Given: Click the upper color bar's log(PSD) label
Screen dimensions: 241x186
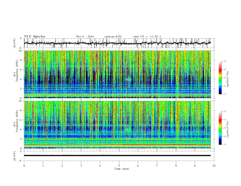Looking at the screenshot, I should pos(228,79).
